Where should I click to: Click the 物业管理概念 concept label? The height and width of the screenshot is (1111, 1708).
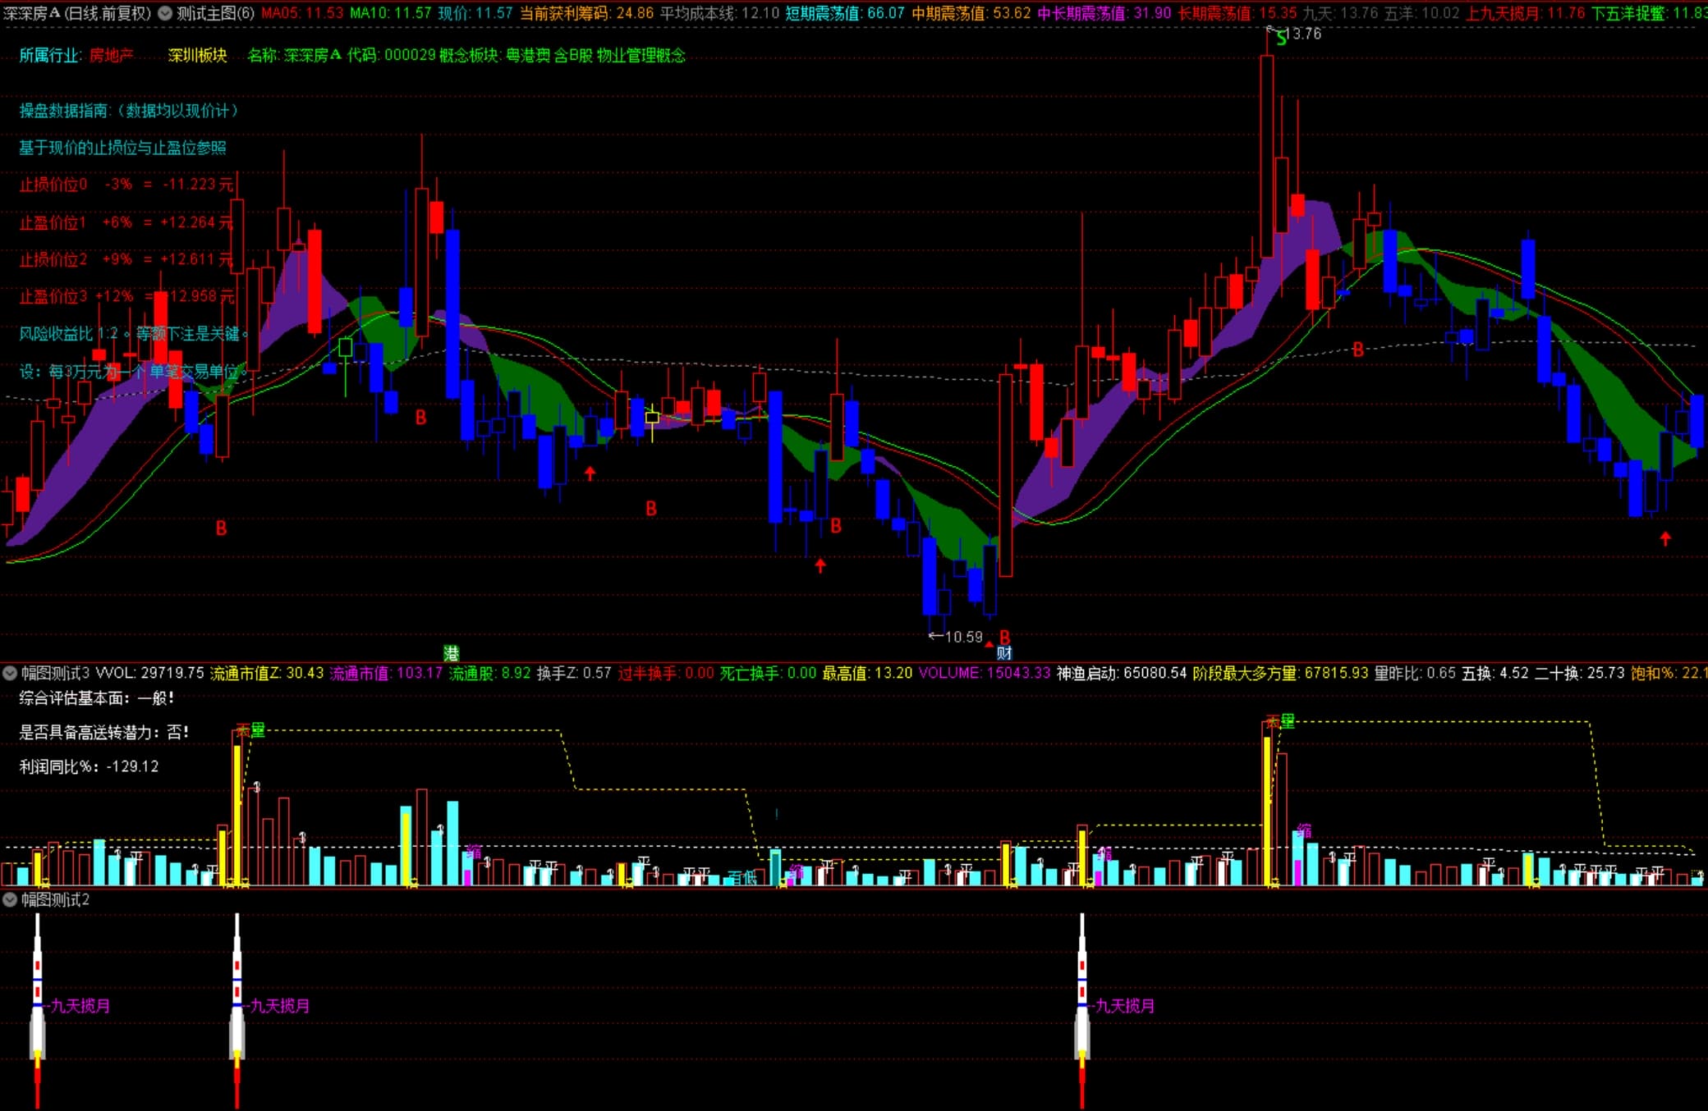(x=640, y=55)
